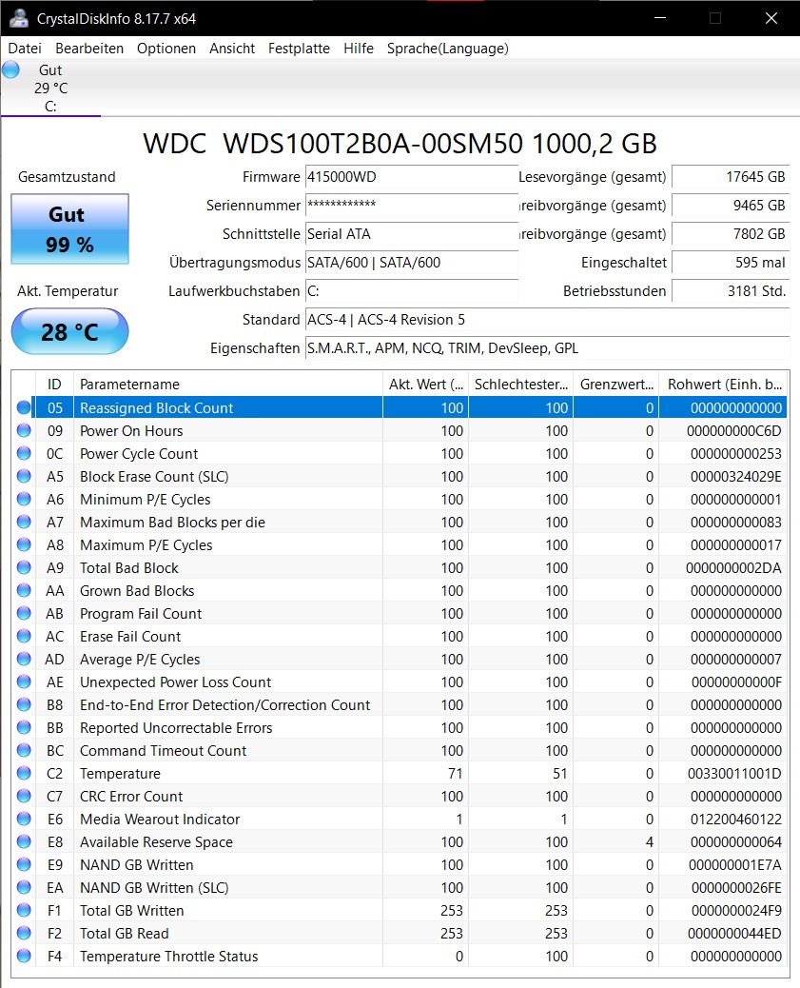Click status dot of Average P/E Cycles row
The width and height of the screenshot is (800, 988).
tap(24, 659)
